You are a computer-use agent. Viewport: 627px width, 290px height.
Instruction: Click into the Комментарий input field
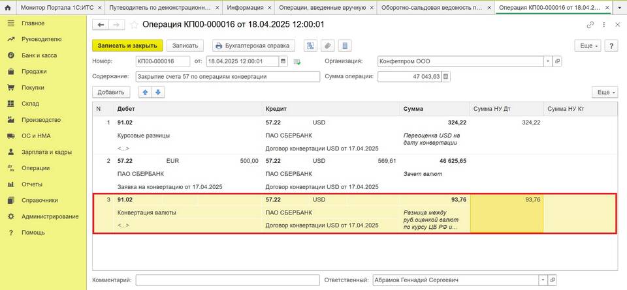(227, 280)
